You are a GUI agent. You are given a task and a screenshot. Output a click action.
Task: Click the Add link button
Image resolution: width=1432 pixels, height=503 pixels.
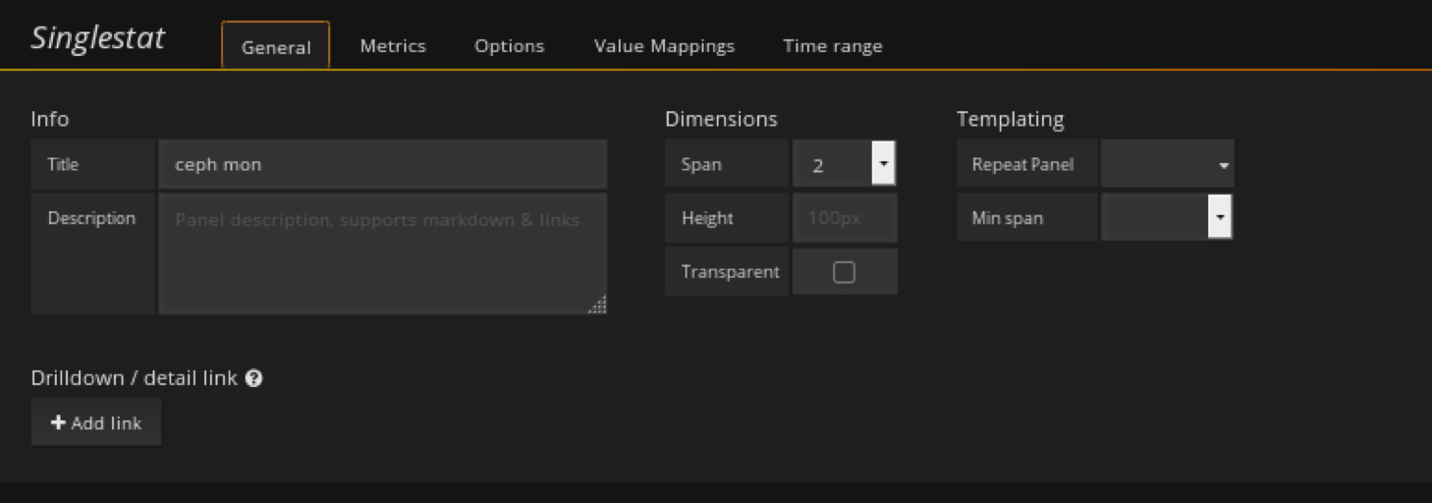coord(96,422)
